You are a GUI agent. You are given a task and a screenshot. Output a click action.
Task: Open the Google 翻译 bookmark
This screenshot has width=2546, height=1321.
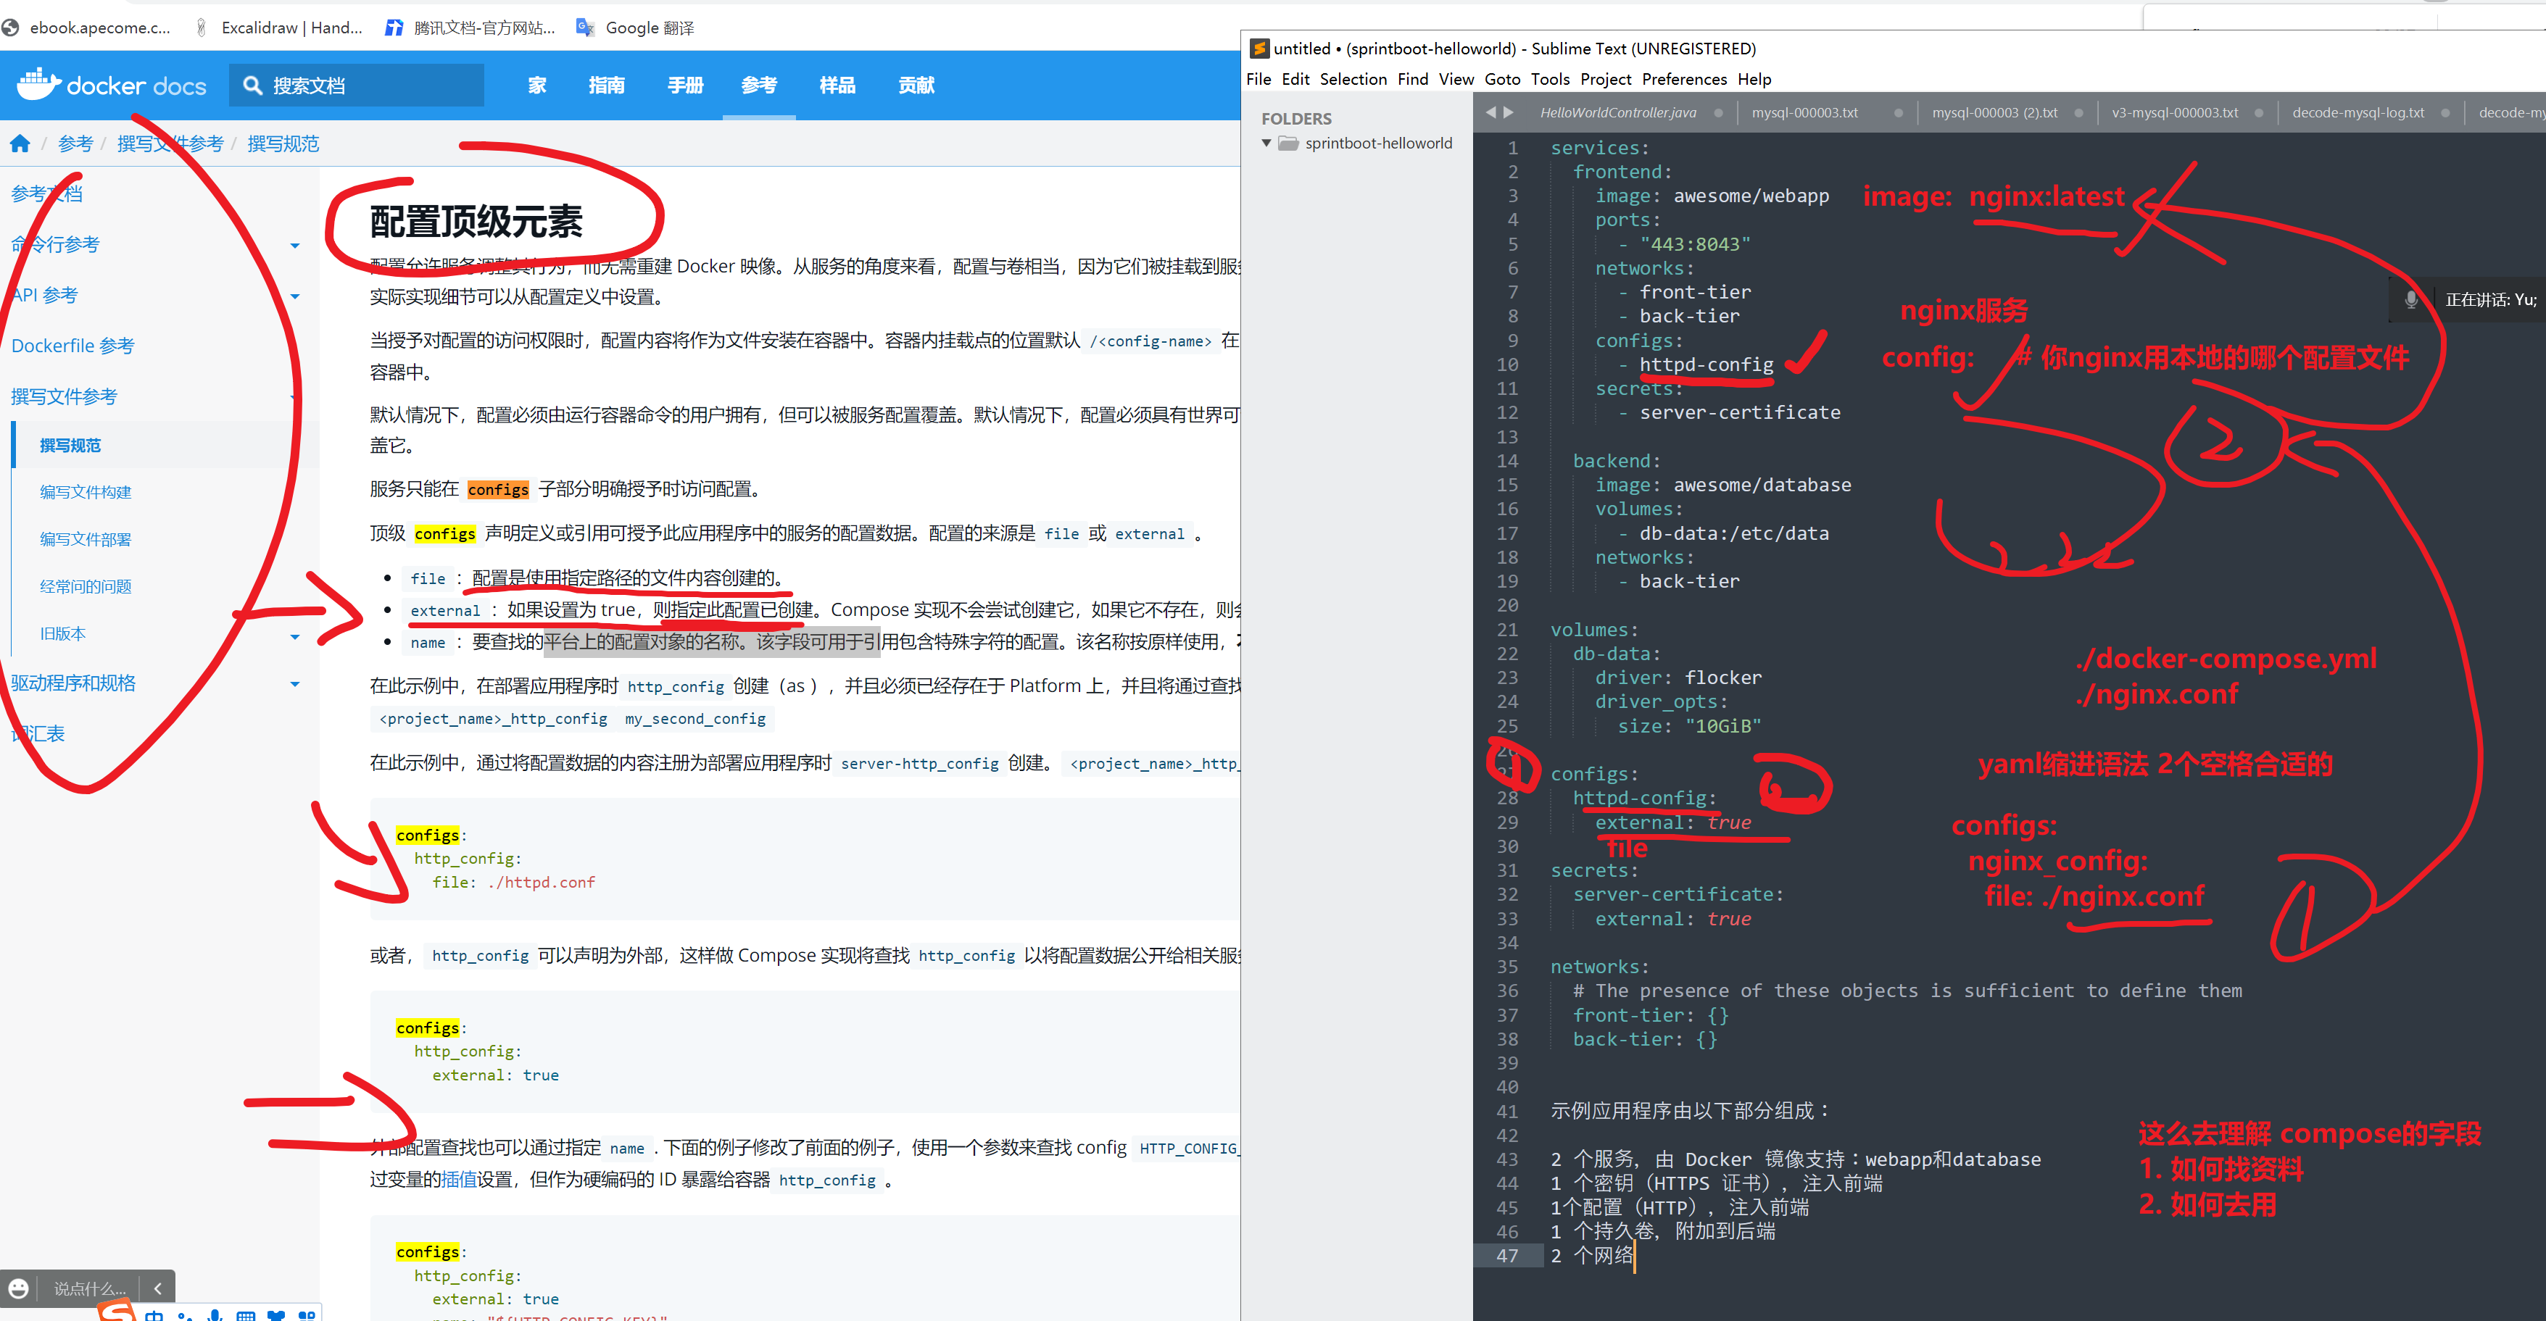pos(648,28)
